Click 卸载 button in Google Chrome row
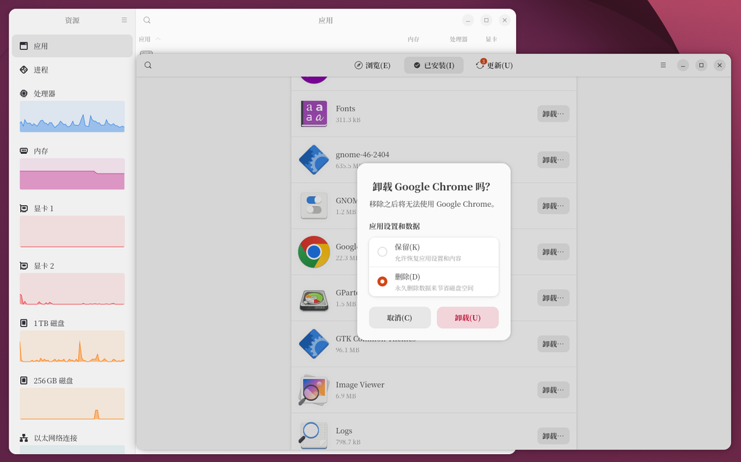741x462 pixels. (x=553, y=252)
